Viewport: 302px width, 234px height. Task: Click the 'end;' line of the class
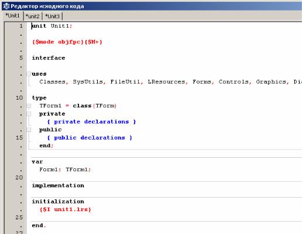tap(46, 145)
